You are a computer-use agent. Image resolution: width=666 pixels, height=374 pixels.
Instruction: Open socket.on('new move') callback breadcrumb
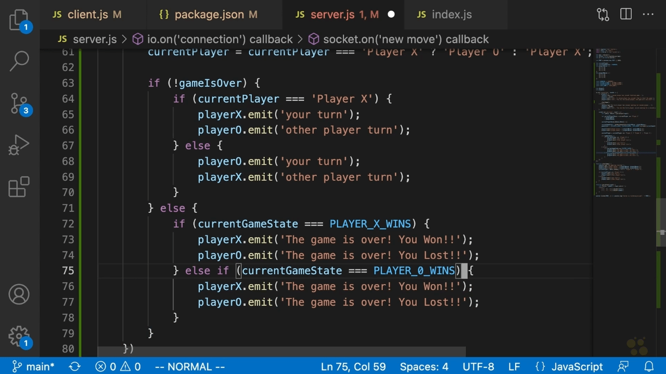(x=399, y=39)
